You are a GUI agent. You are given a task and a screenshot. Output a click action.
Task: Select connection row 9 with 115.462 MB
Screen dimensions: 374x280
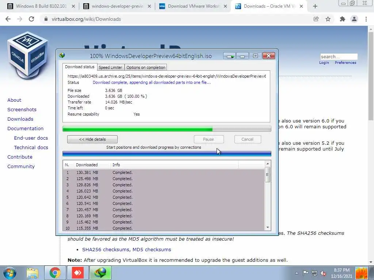click(x=164, y=222)
